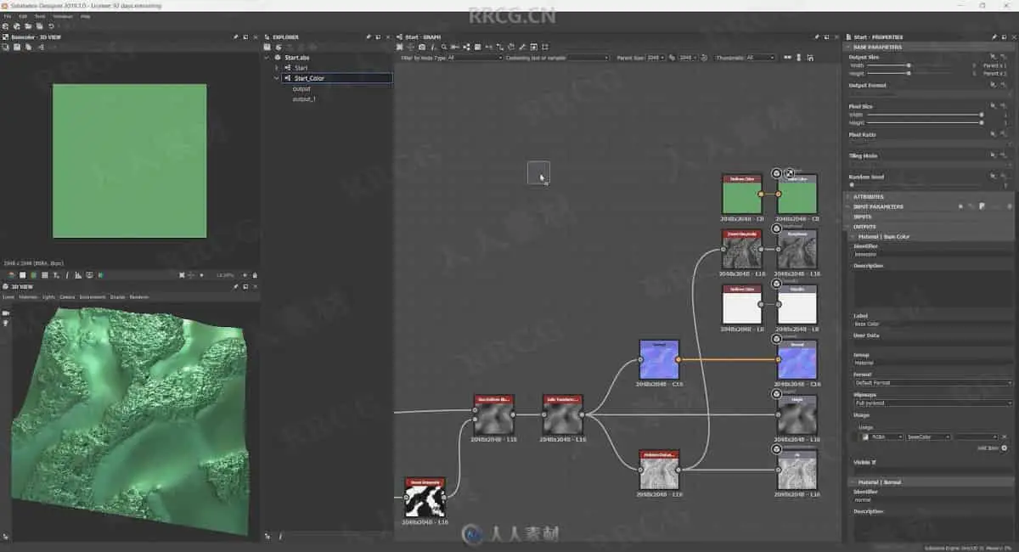Adjust the Pixel Size Height slider
Image resolution: width=1019 pixels, height=552 pixels.
pos(982,122)
